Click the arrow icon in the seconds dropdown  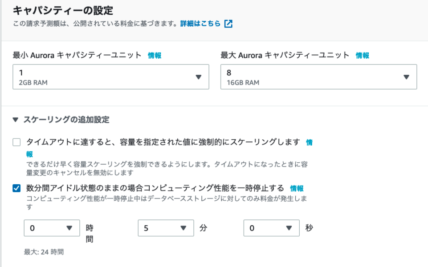click(289, 228)
